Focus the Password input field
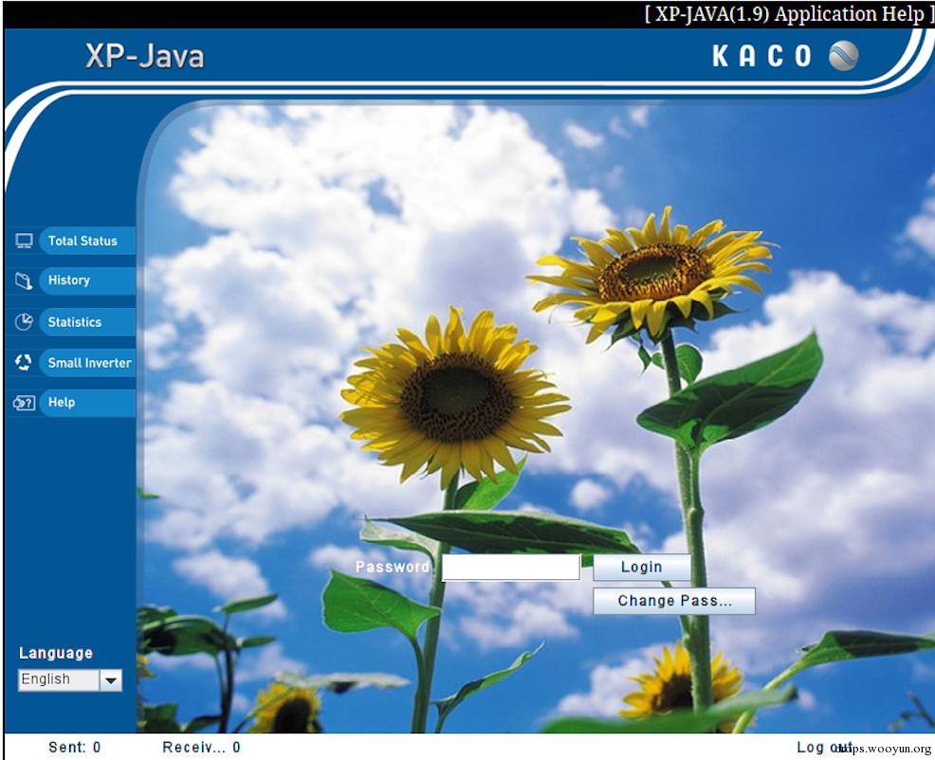Viewport: 935px width, 760px height. pos(511,567)
